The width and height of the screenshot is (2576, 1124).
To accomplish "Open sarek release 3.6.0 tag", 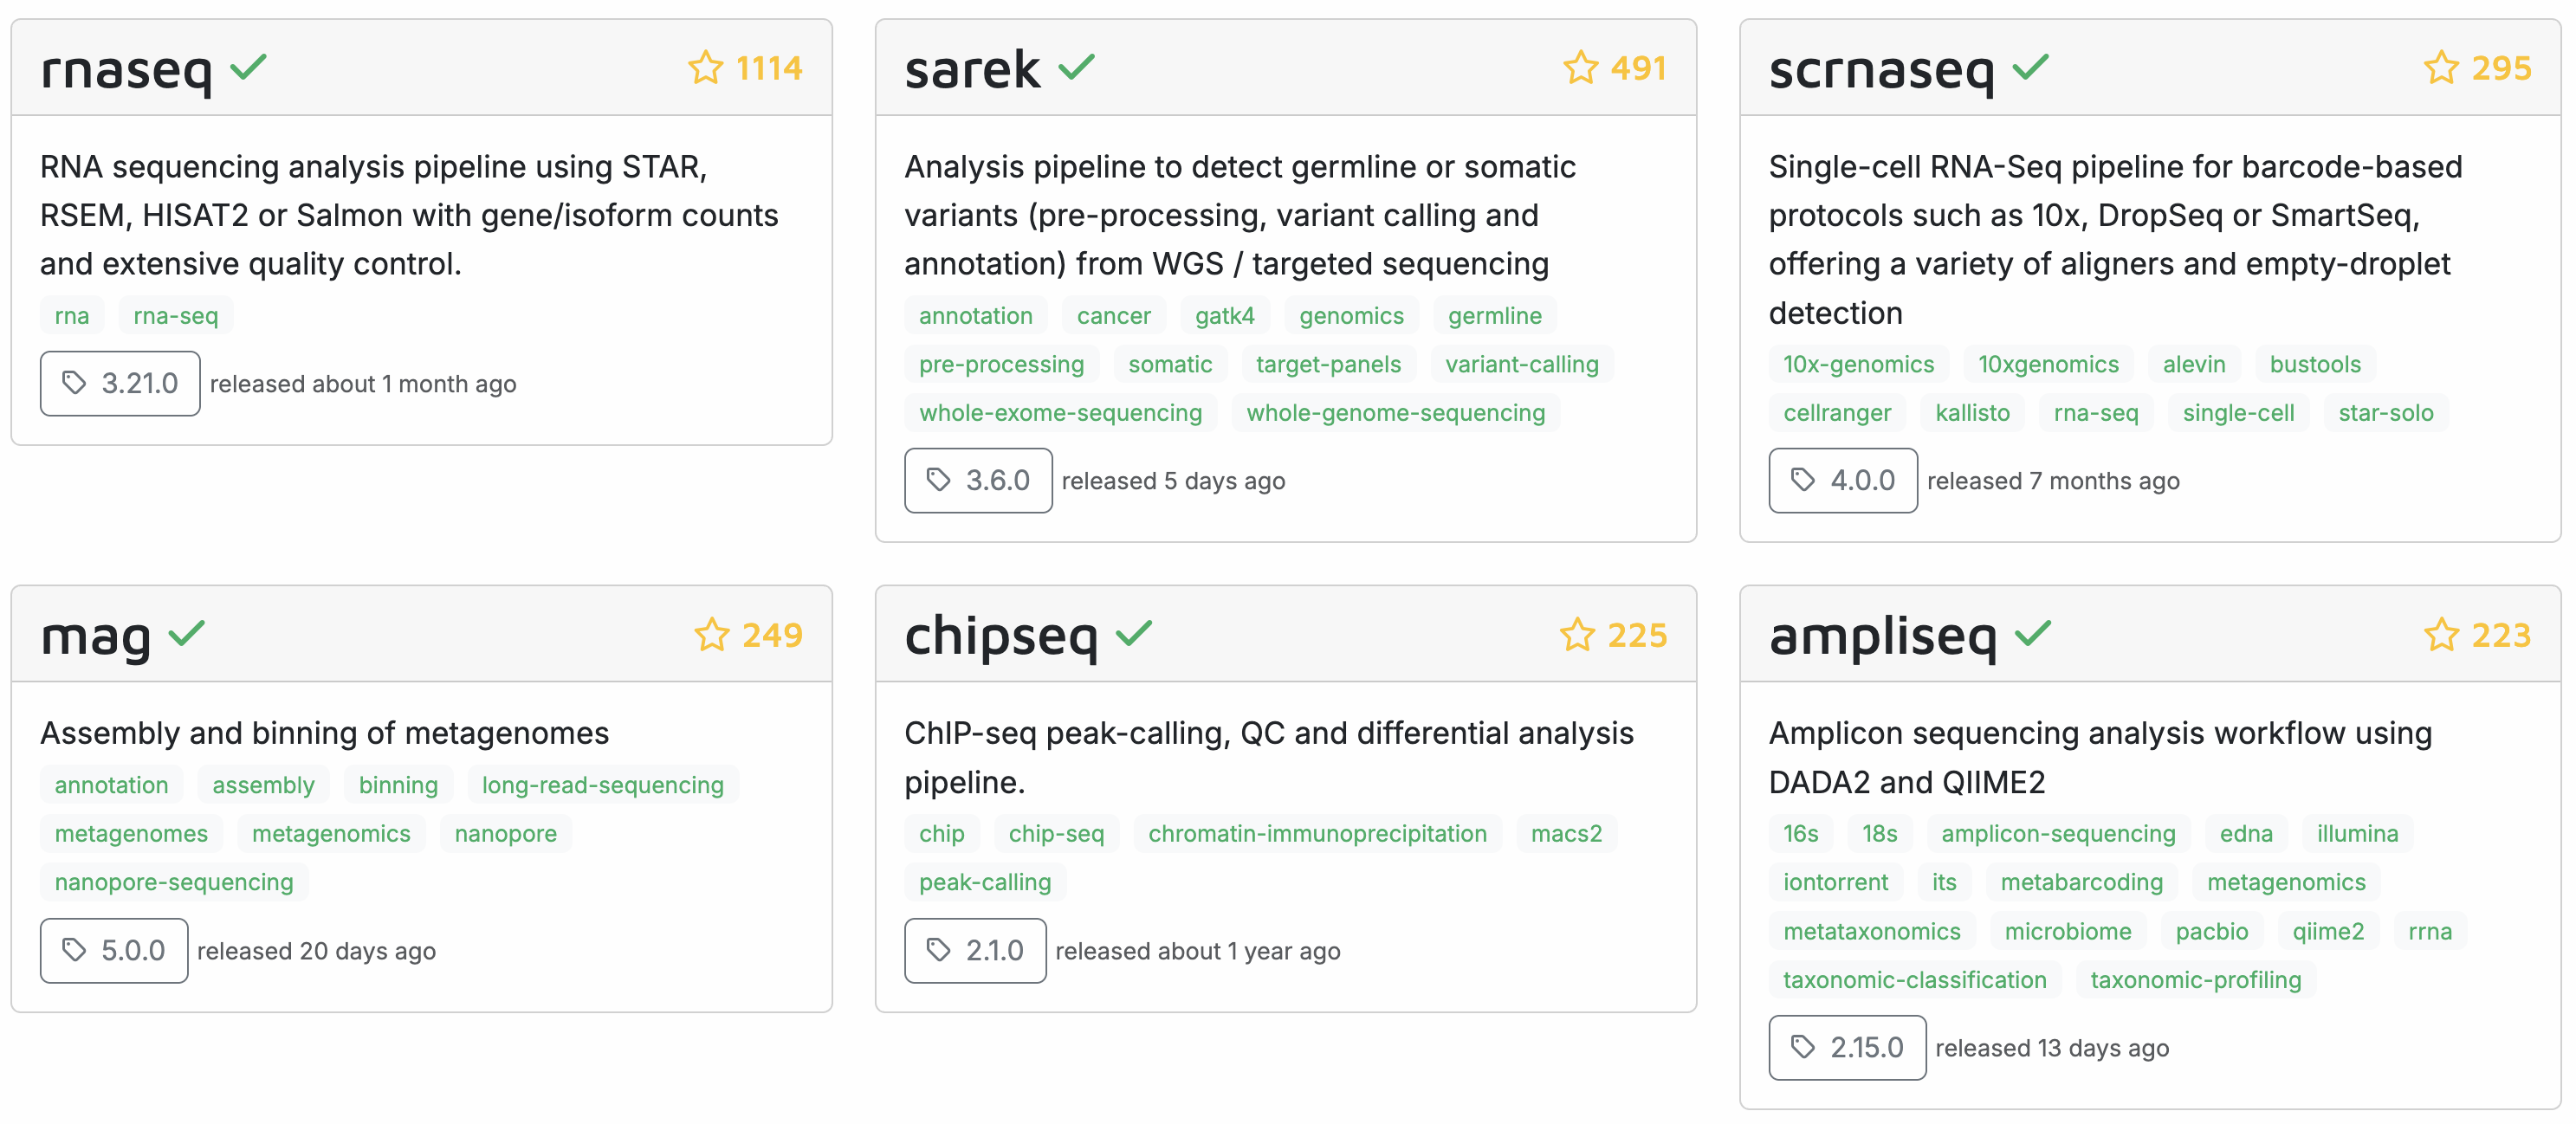I will coord(978,481).
